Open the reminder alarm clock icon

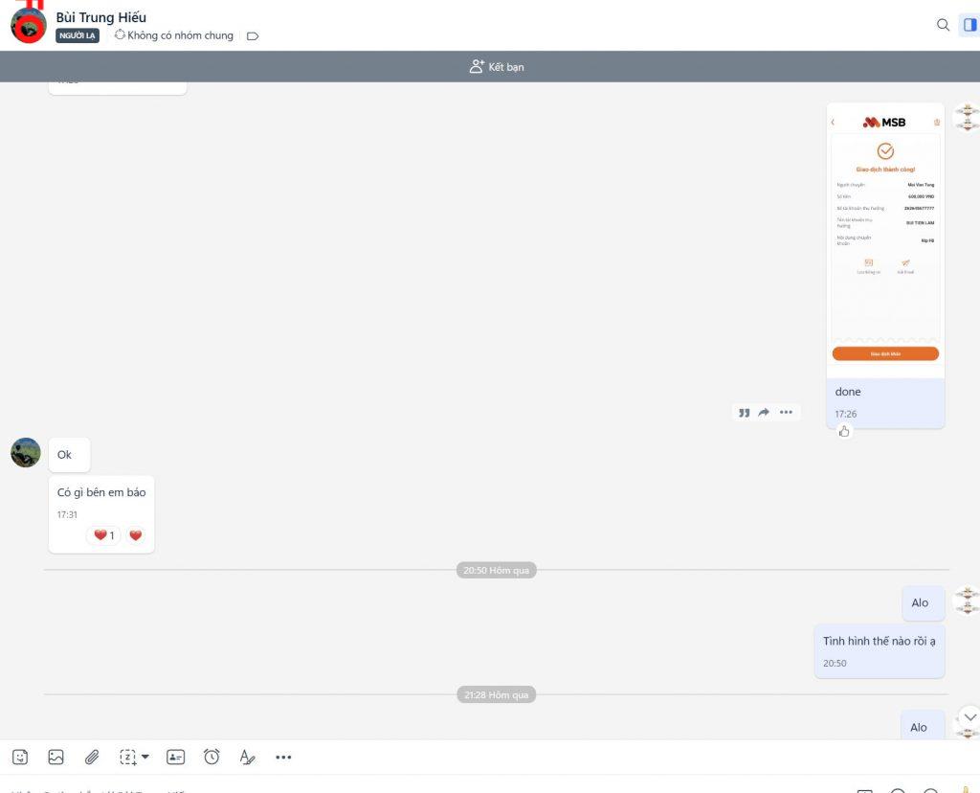(x=212, y=757)
